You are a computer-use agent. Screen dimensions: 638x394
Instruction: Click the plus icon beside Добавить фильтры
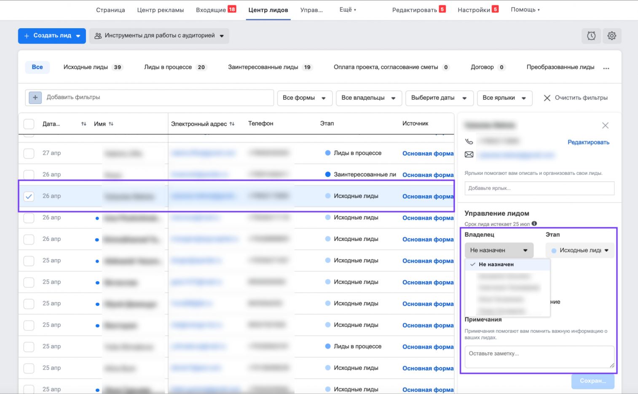coord(35,98)
